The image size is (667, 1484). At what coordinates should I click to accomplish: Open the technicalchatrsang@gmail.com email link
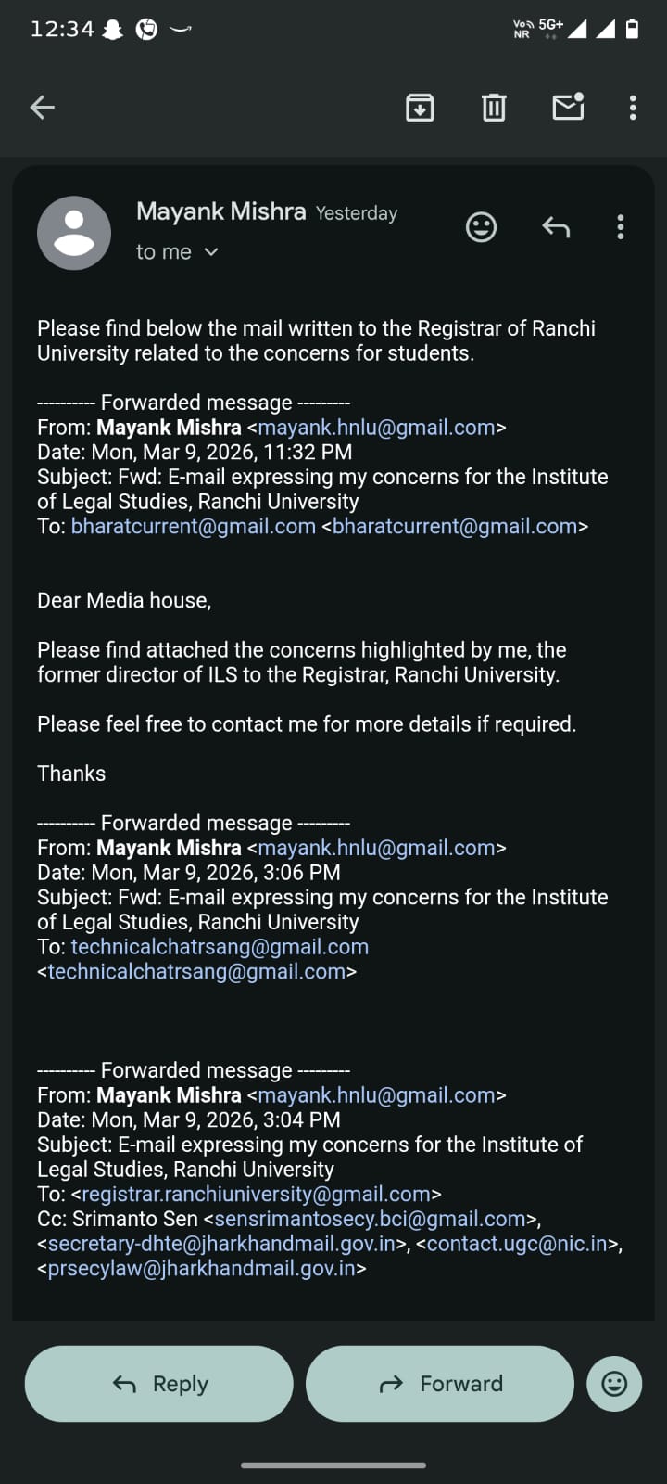tap(220, 947)
